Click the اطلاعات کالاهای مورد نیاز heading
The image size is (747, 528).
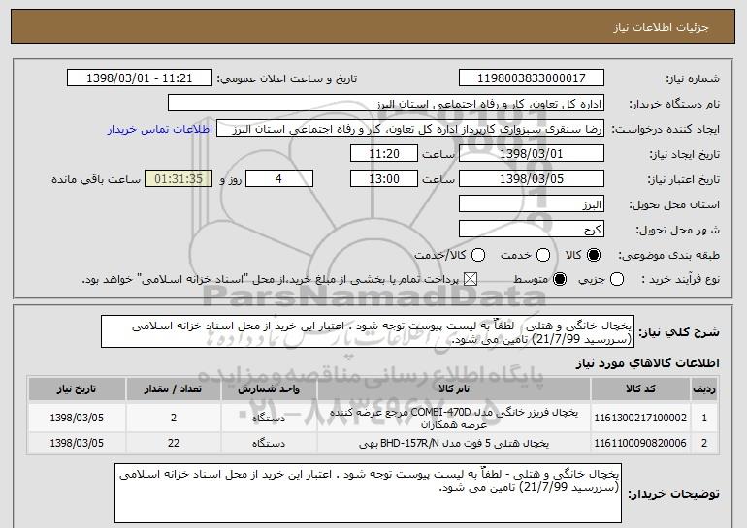point(647,363)
